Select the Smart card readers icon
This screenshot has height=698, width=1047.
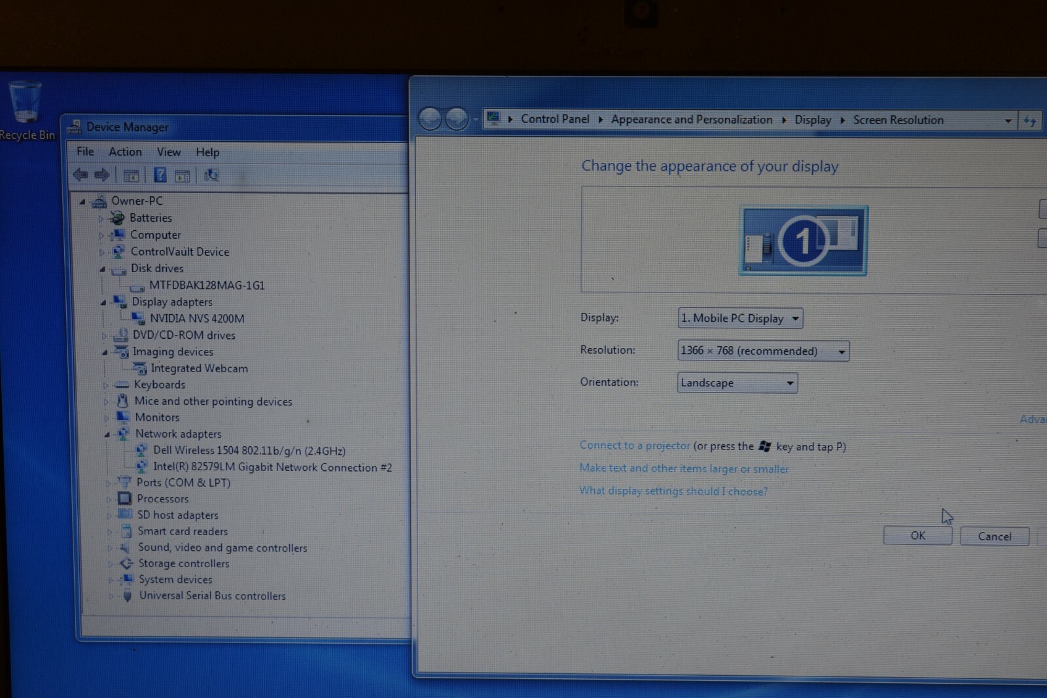126,531
